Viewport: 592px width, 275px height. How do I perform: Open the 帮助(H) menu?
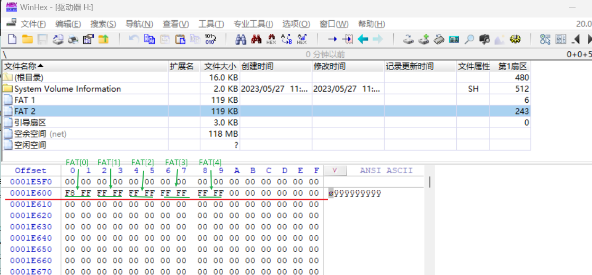pyautogui.click(x=372, y=24)
